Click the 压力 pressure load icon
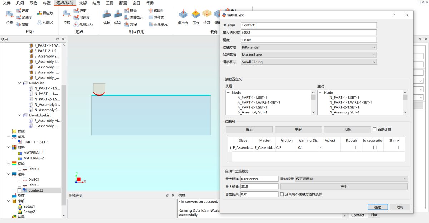The height and width of the screenshot is (223, 429). pyautogui.click(x=195, y=14)
